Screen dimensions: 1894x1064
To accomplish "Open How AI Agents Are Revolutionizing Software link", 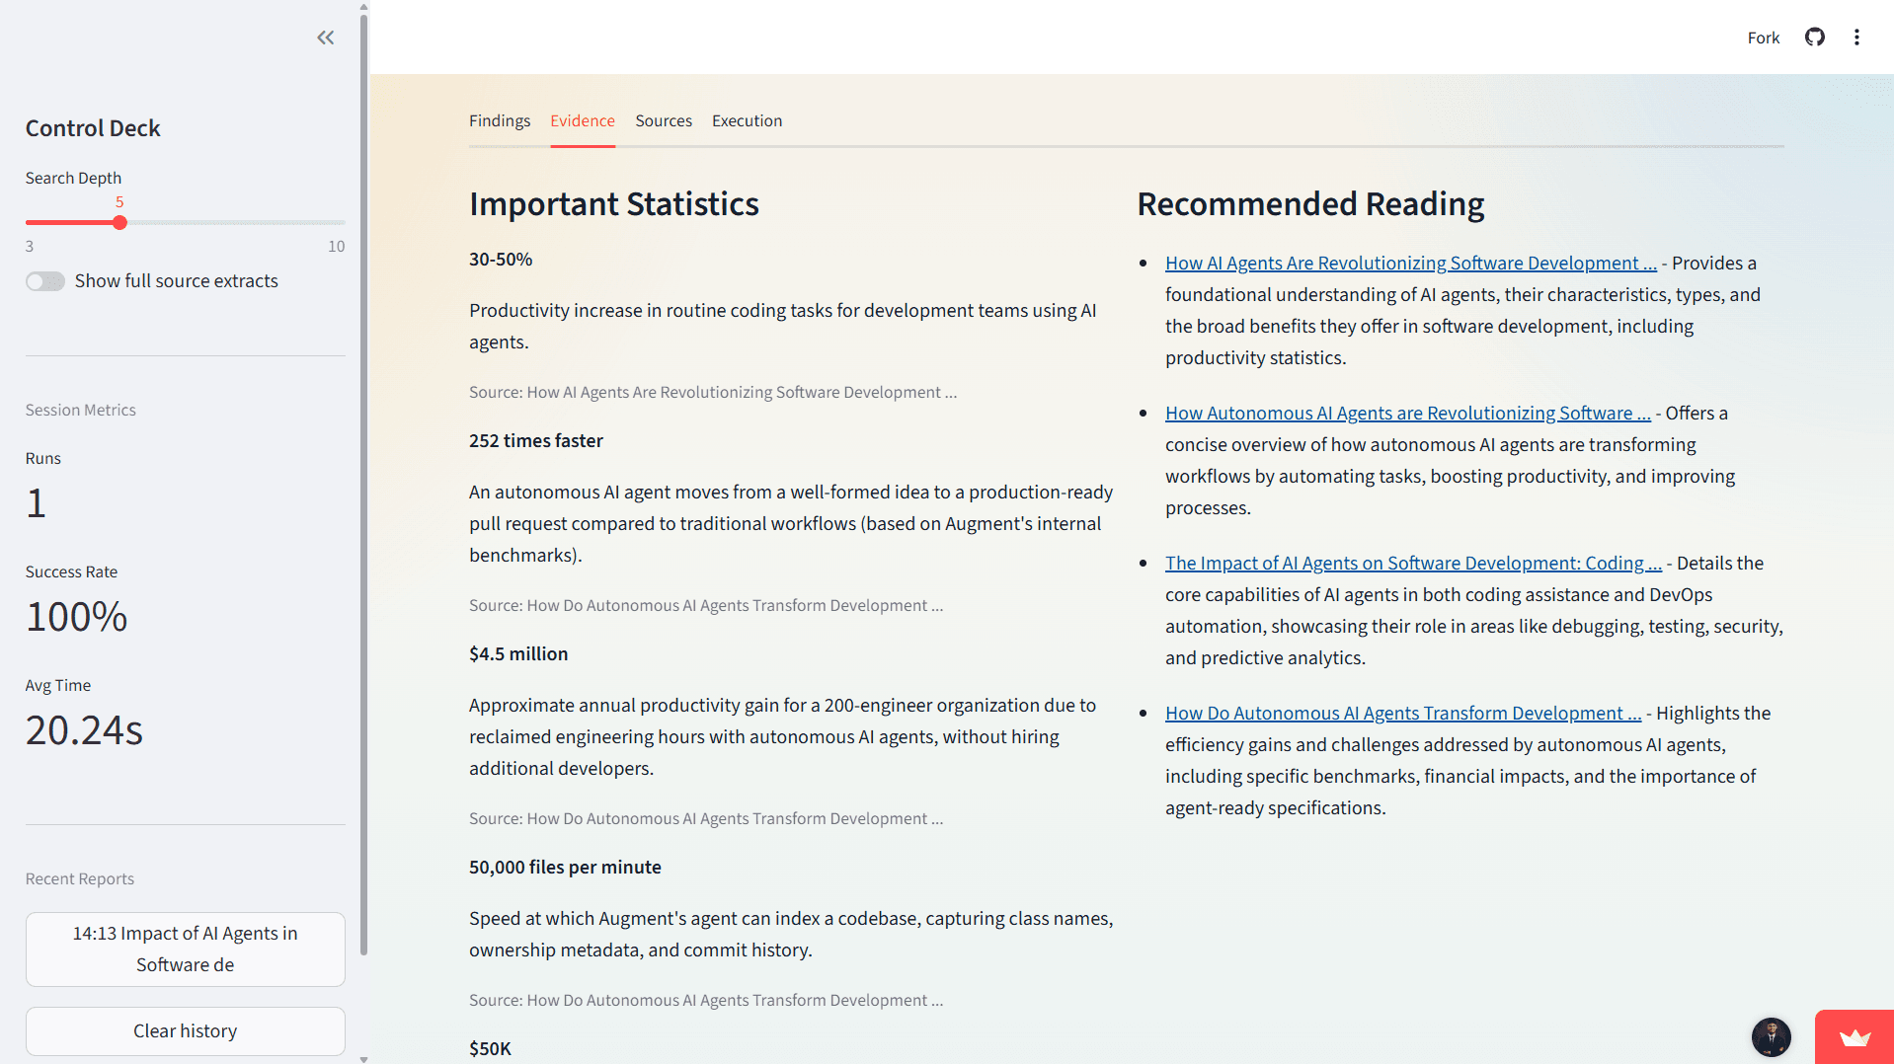I will click(1410, 264).
